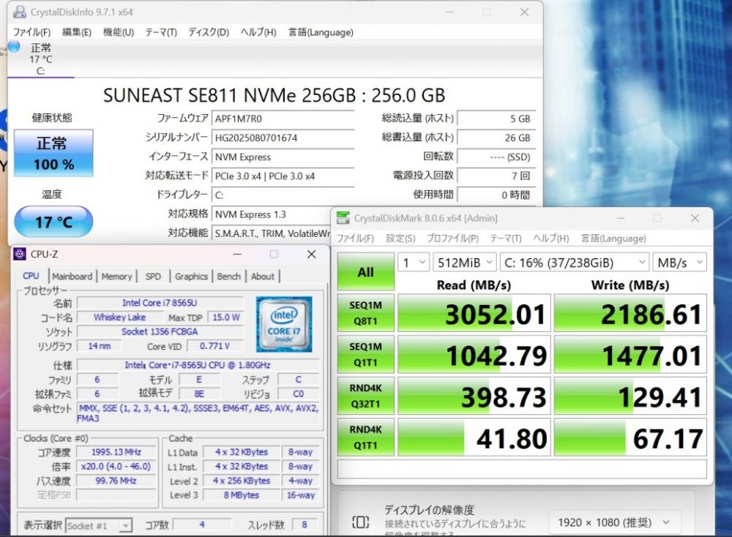The width and height of the screenshot is (732, 537).
Task: Click the power on count value 7 回
Action: pyautogui.click(x=496, y=176)
